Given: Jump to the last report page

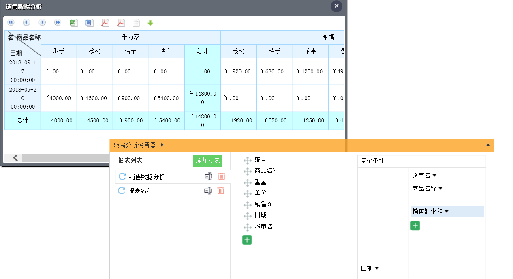Looking at the screenshot, I should click(58, 23).
